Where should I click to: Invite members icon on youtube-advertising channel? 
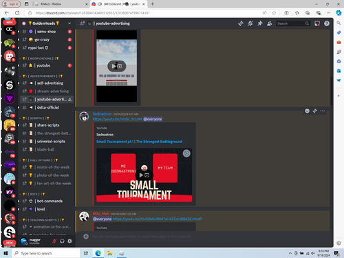(70, 99)
